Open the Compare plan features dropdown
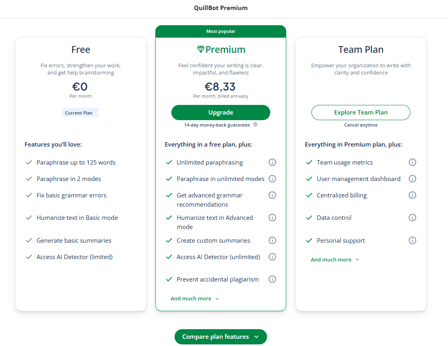The height and width of the screenshot is (346, 448). (x=221, y=337)
